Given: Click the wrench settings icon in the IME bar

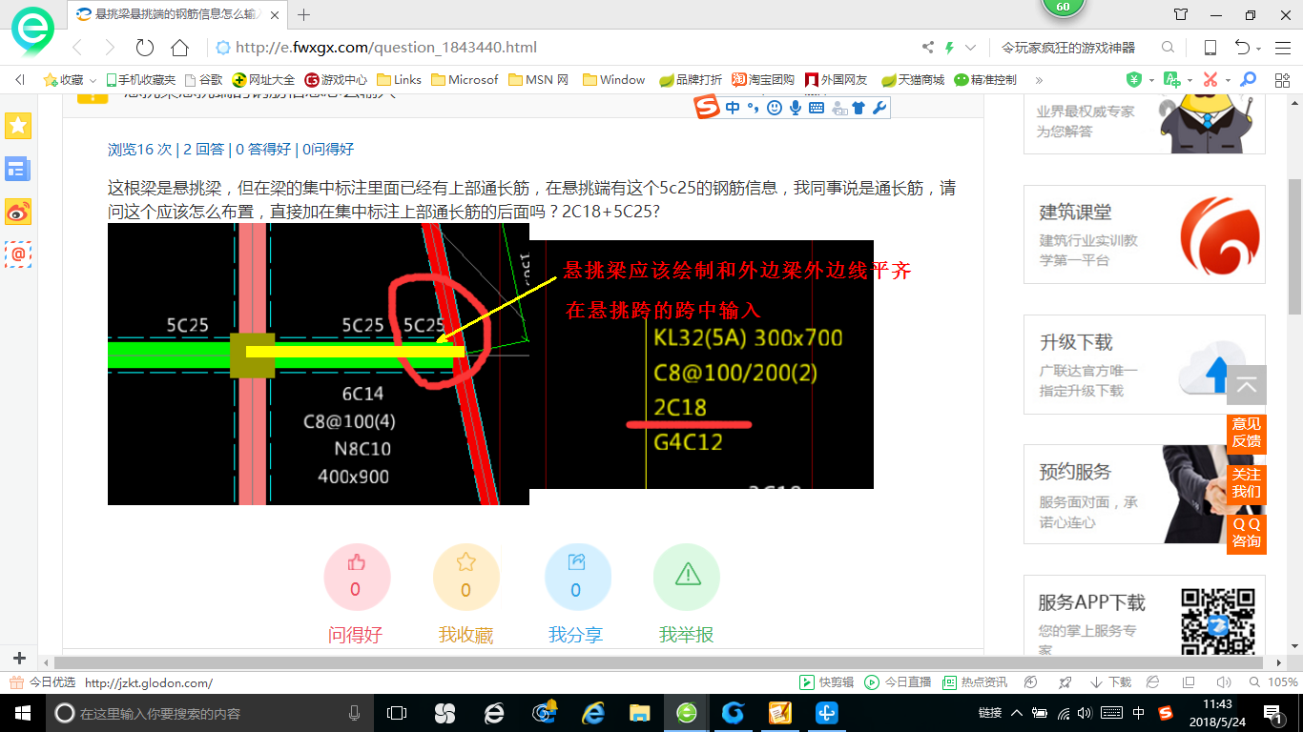Looking at the screenshot, I should pos(879,108).
